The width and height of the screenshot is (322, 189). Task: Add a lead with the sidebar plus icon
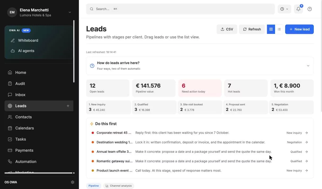[68, 106]
